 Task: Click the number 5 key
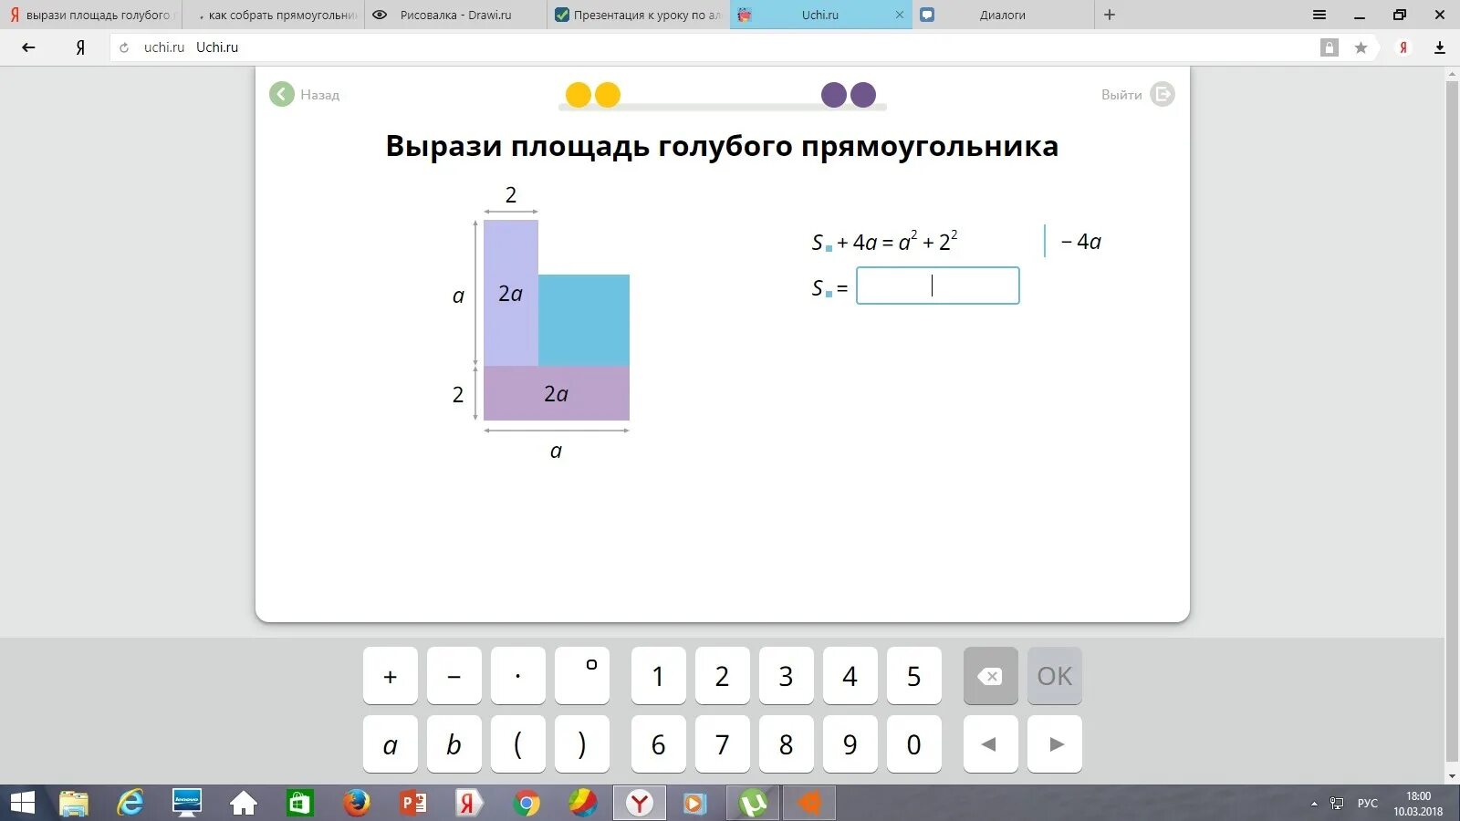(914, 676)
